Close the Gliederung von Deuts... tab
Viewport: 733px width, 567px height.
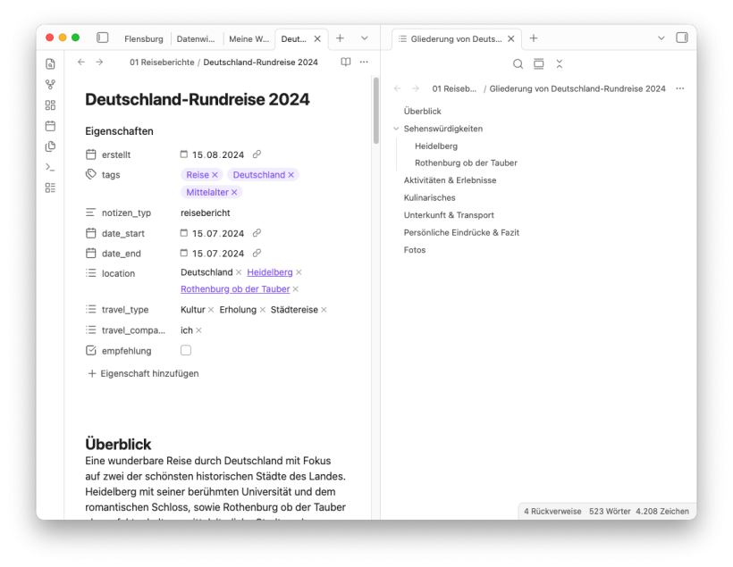(x=511, y=38)
